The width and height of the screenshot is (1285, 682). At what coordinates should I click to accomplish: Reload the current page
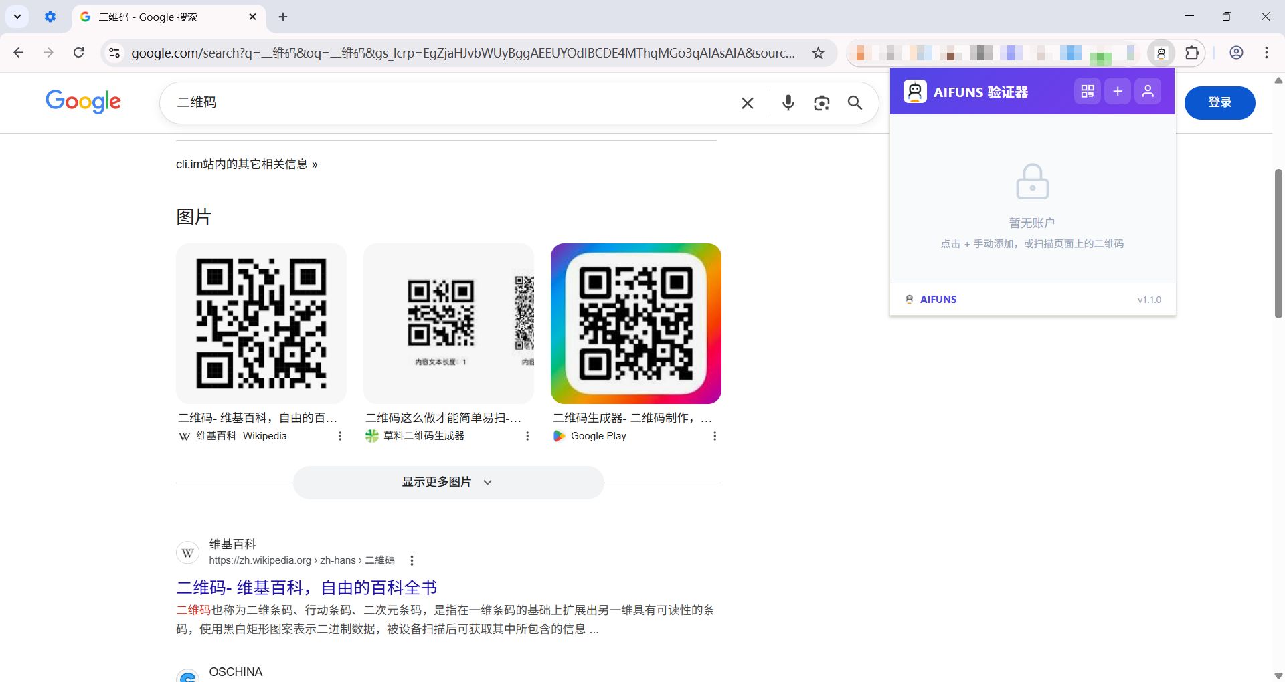(x=78, y=53)
